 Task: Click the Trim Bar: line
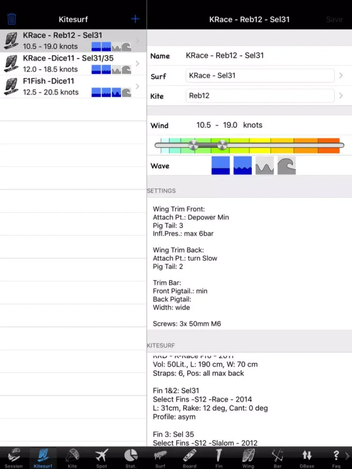[167, 283]
